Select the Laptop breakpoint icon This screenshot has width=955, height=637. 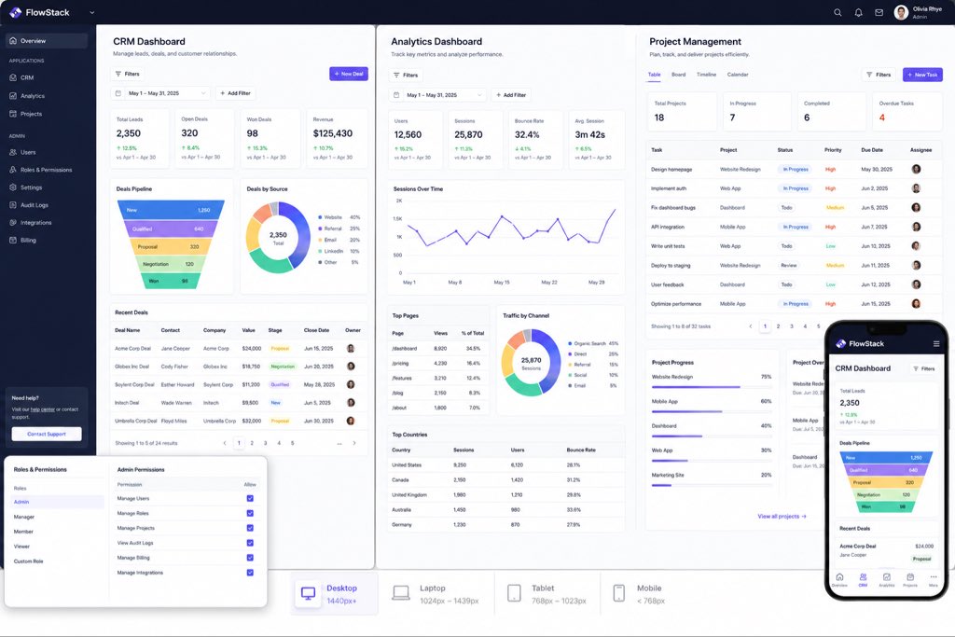[x=401, y=592]
